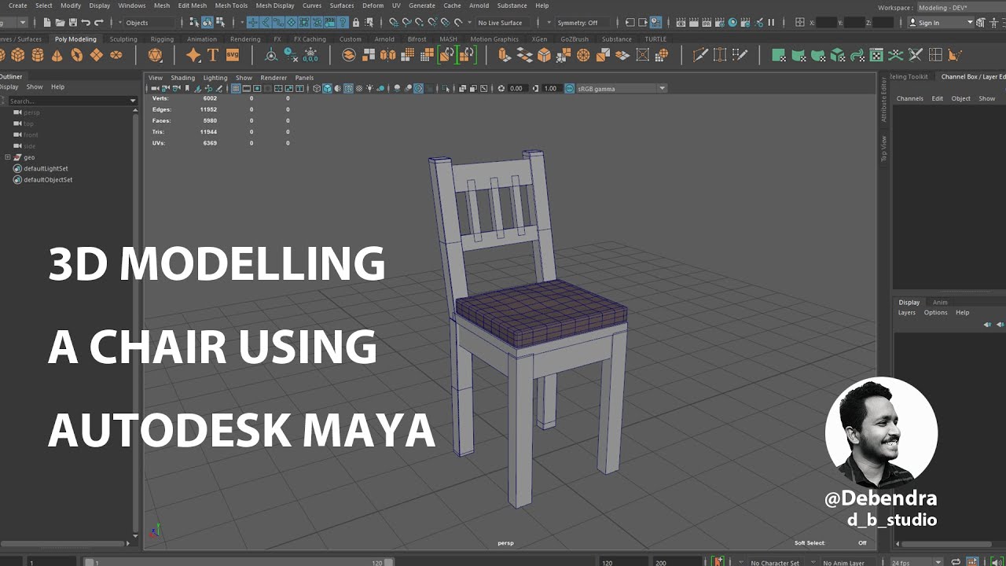The width and height of the screenshot is (1006, 566).
Task: Click the polygon cone shelf icon
Action: click(57, 55)
